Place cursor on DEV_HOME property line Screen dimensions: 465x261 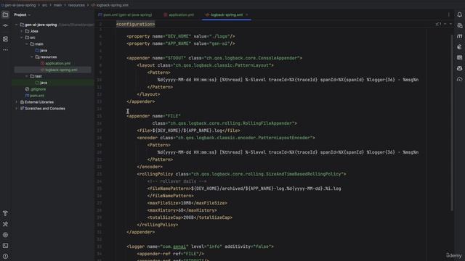(181, 36)
